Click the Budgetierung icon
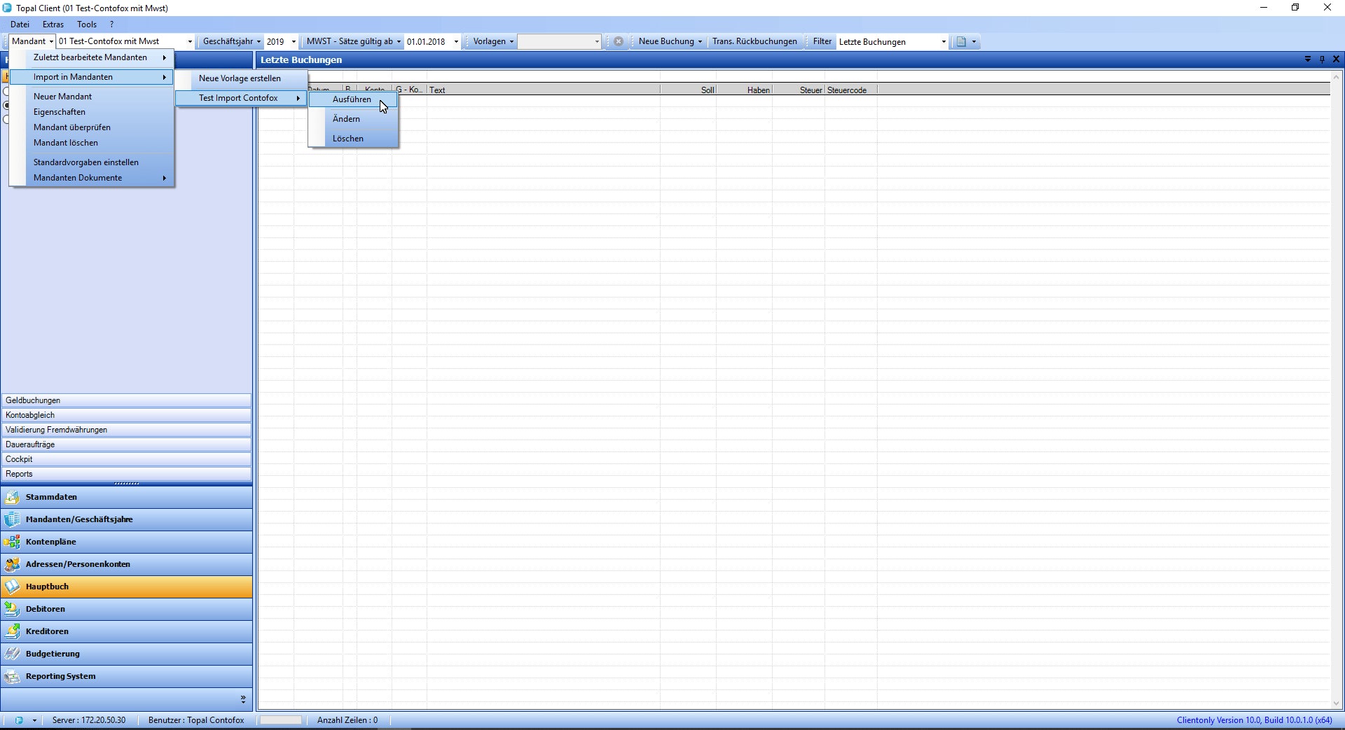The height and width of the screenshot is (730, 1345). 13,654
